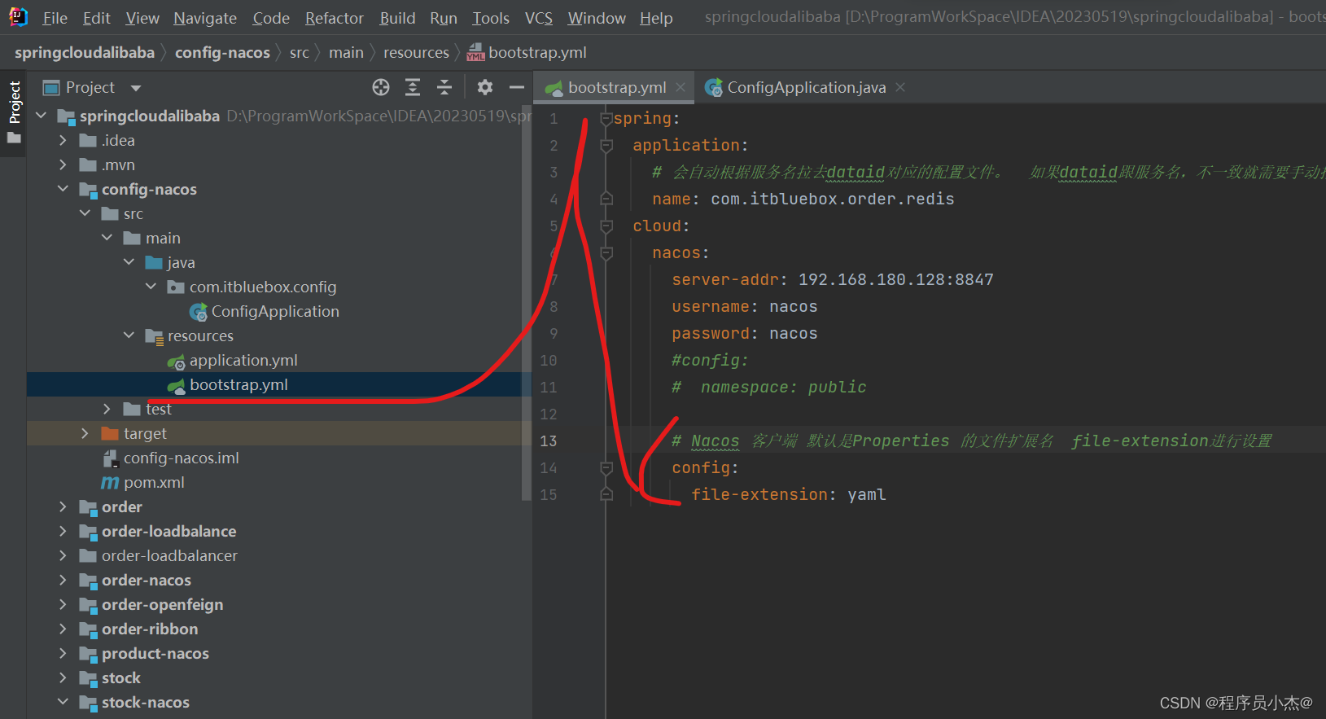Click src in the breadcrumb

300,53
